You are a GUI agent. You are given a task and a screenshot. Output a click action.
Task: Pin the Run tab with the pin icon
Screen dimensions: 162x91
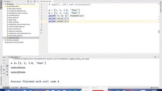click(4, 73)
